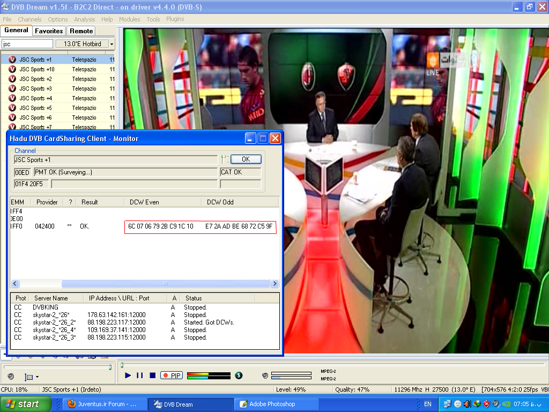
Task: Click the V icon beside JSC Sports +4
Action: coord(12,98)
